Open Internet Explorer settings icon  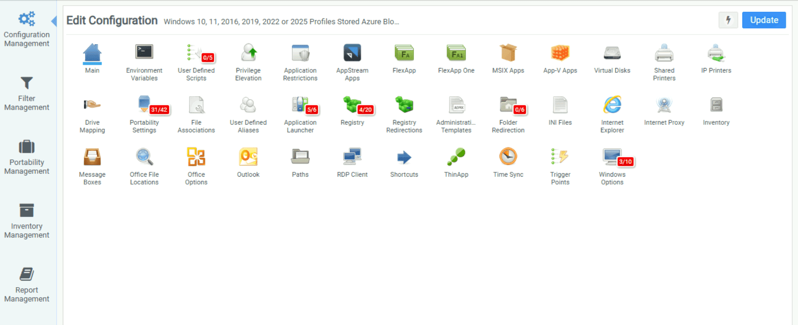612,105
